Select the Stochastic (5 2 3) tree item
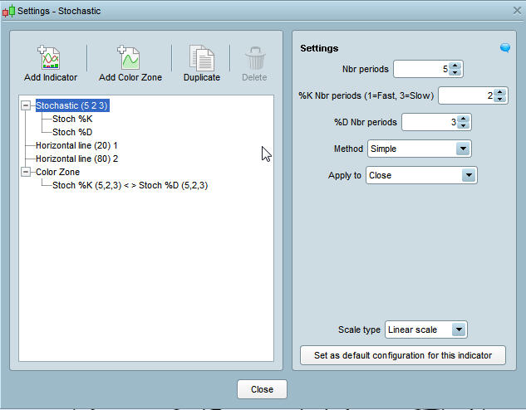Image resolution: width=526 pixels, height=410 pixels. tap(72, 105)
